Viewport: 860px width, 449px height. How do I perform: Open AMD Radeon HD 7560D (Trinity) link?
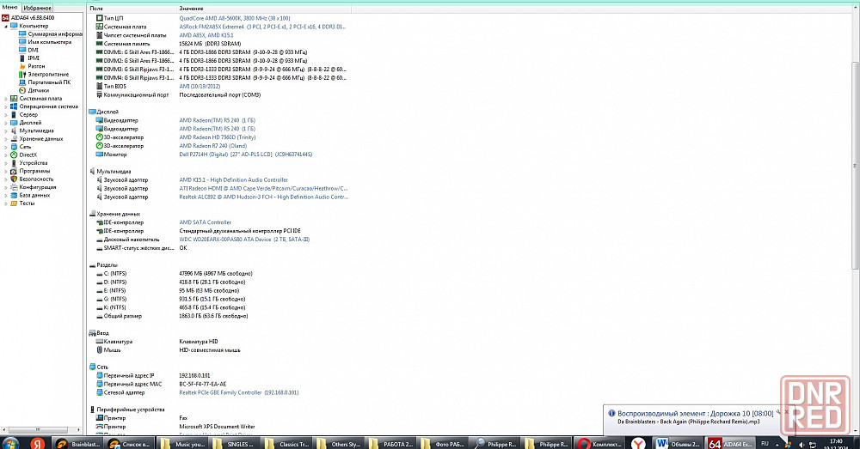[218, 137]
